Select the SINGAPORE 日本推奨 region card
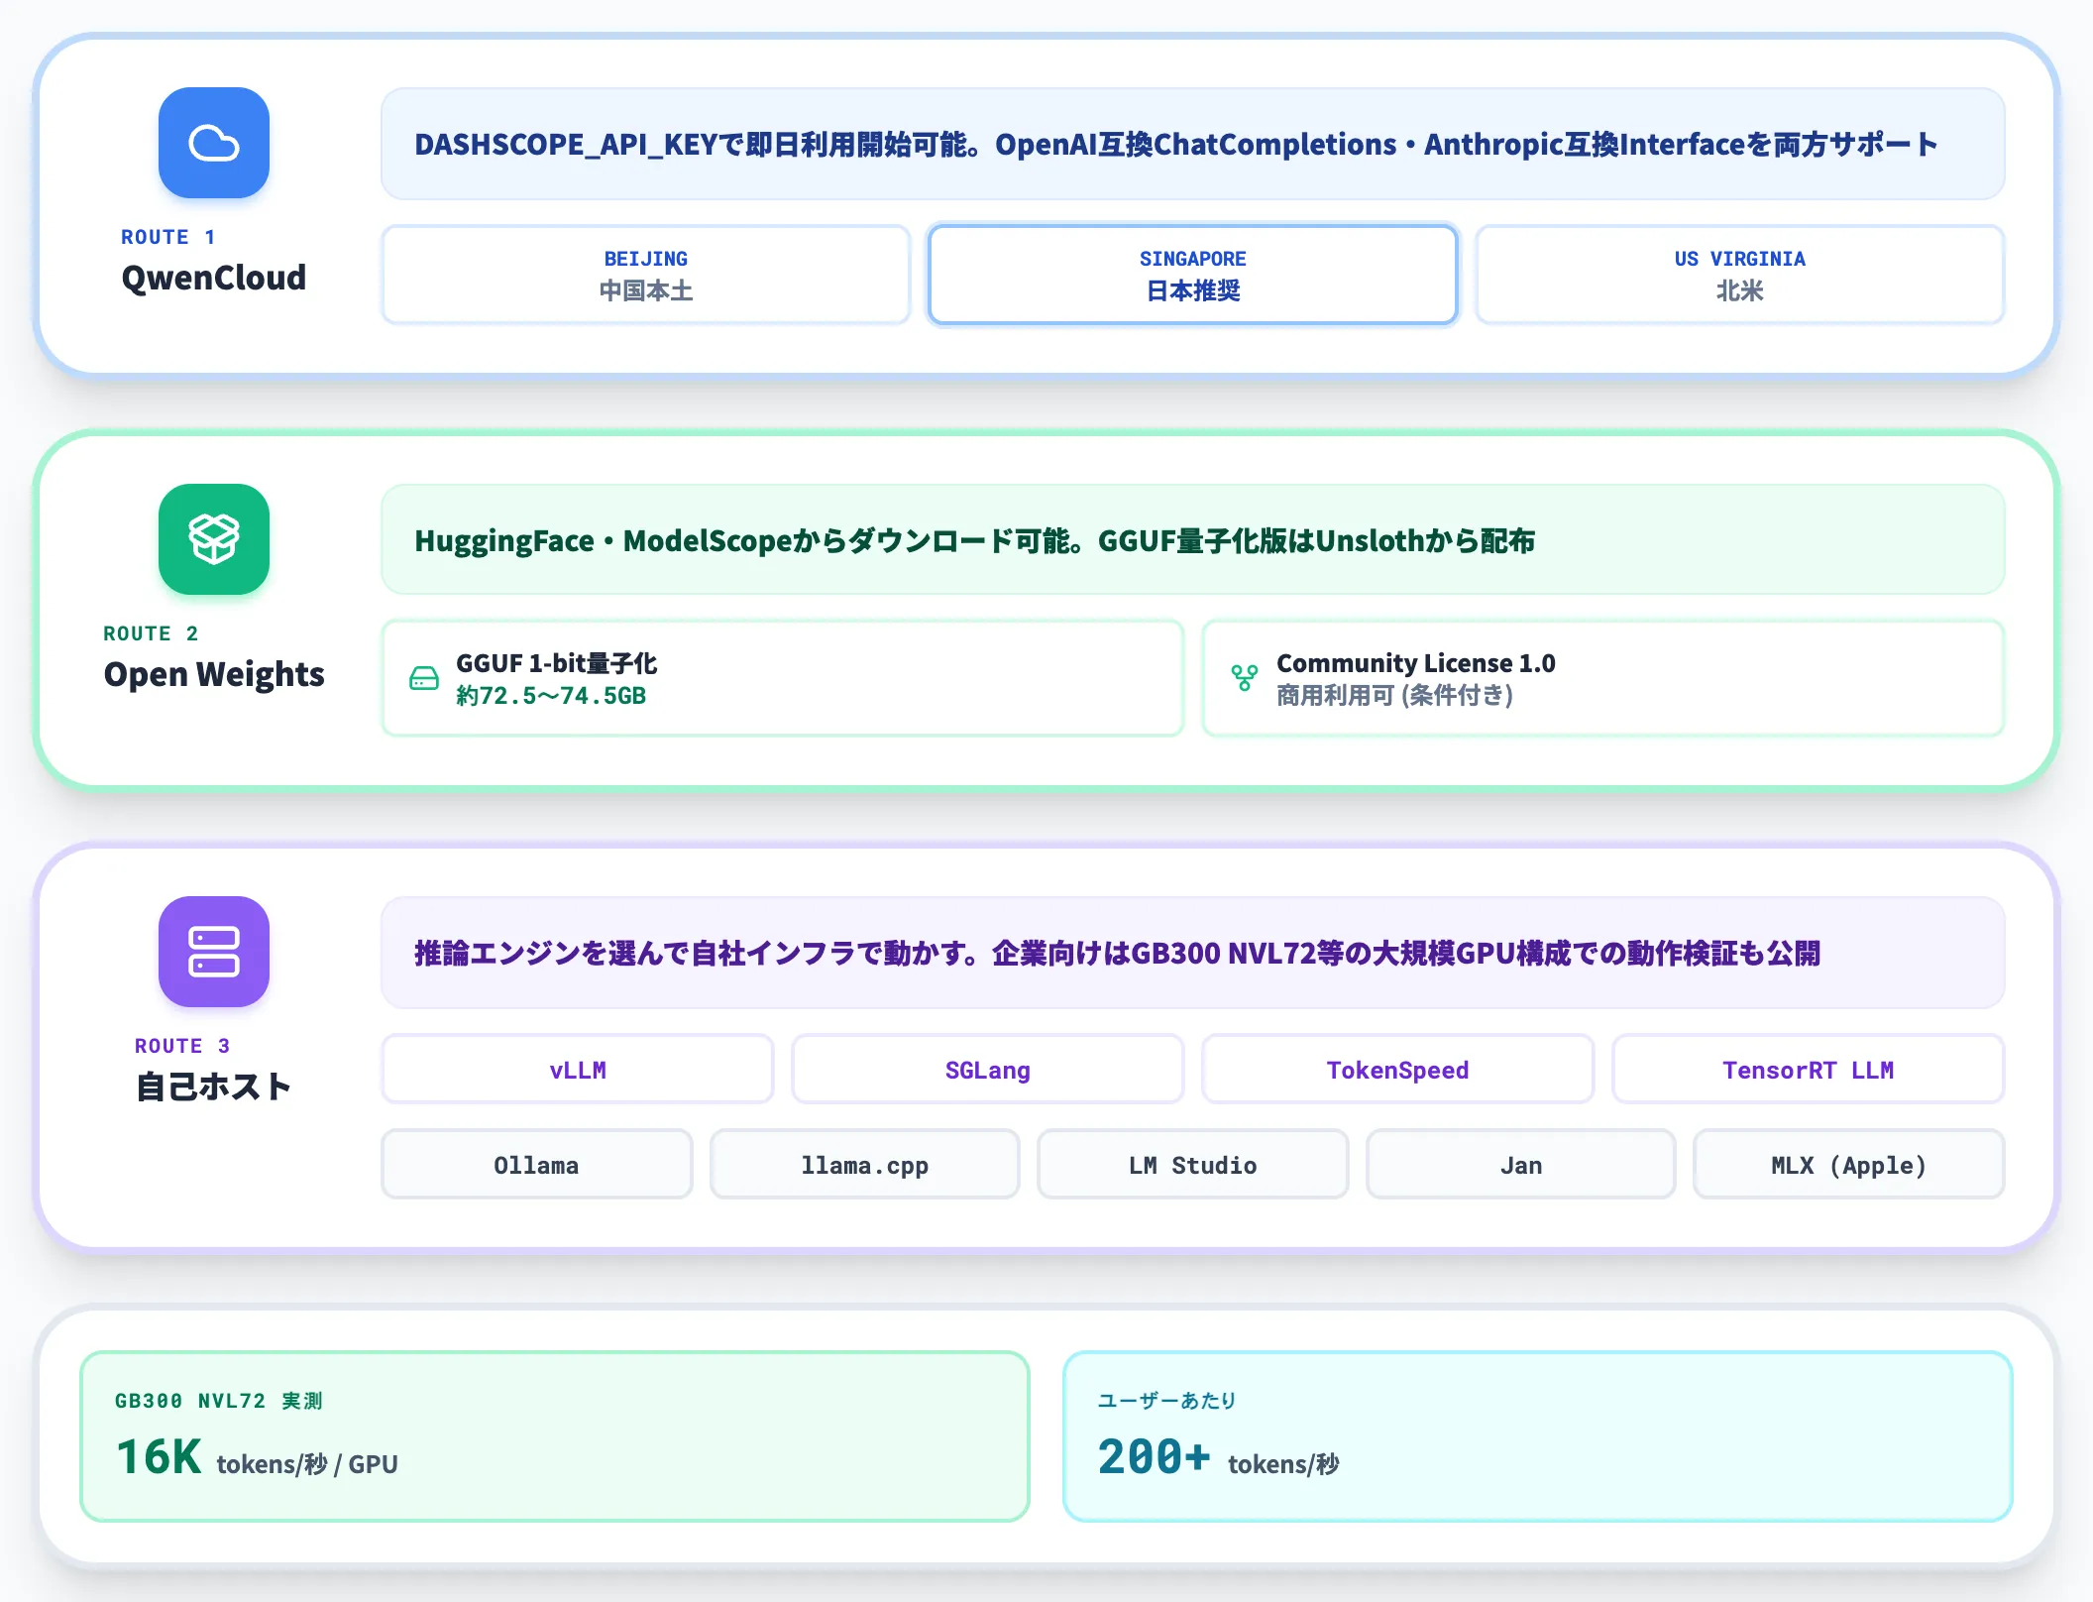Image resolution: width=2093 pixels, height=1602 pixels. (1193, 275)
